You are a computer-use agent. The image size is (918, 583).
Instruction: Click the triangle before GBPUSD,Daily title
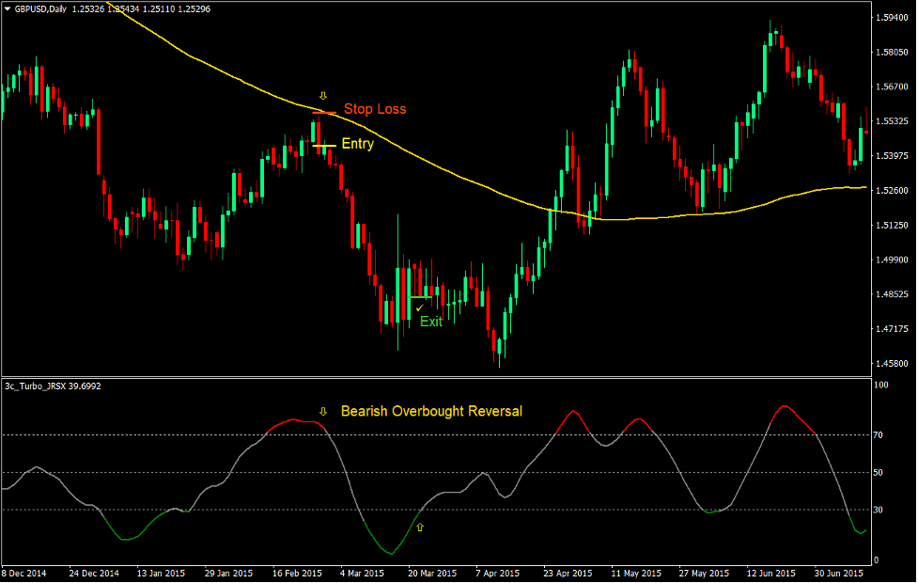tap(8, 8)
